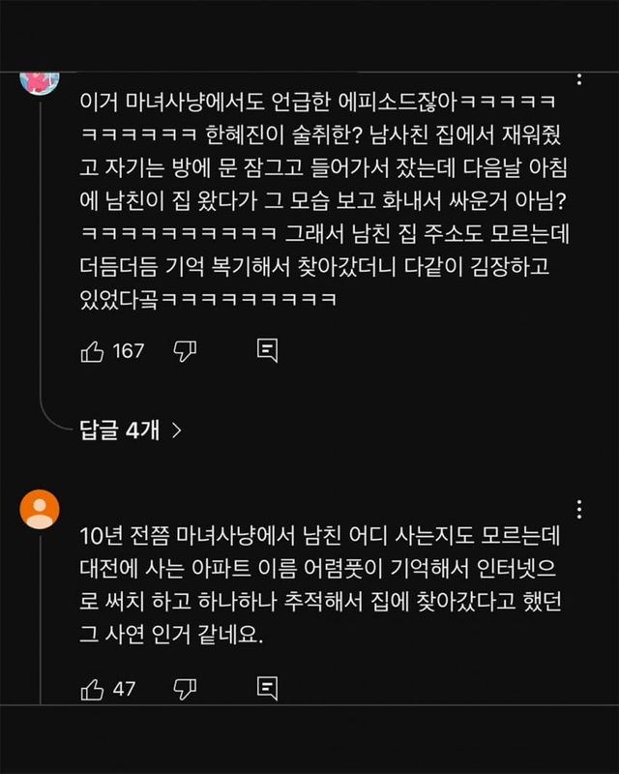Like the comment with 47 likes

click(x=92, y=689)
